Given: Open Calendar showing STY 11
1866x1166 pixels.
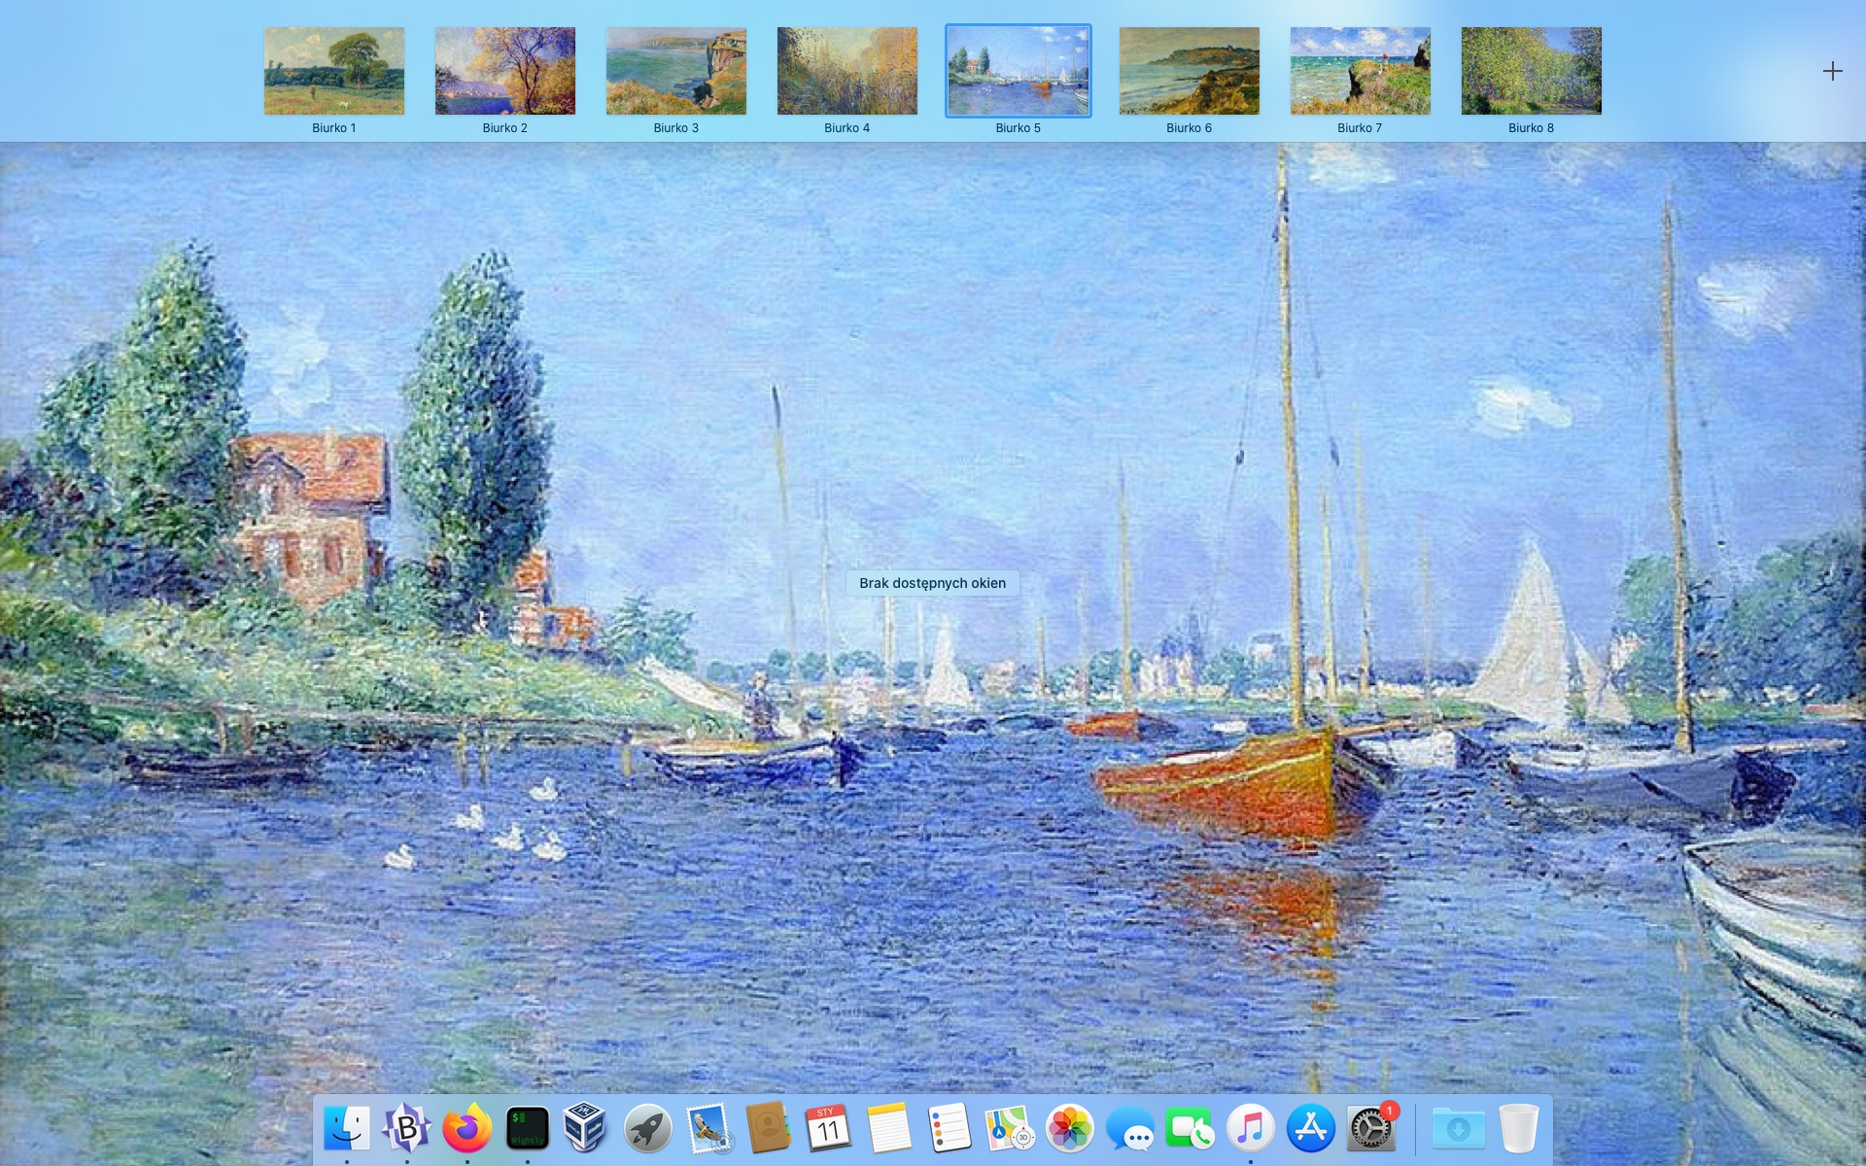Looking at the screenshot, I should tap(828, 1128).
